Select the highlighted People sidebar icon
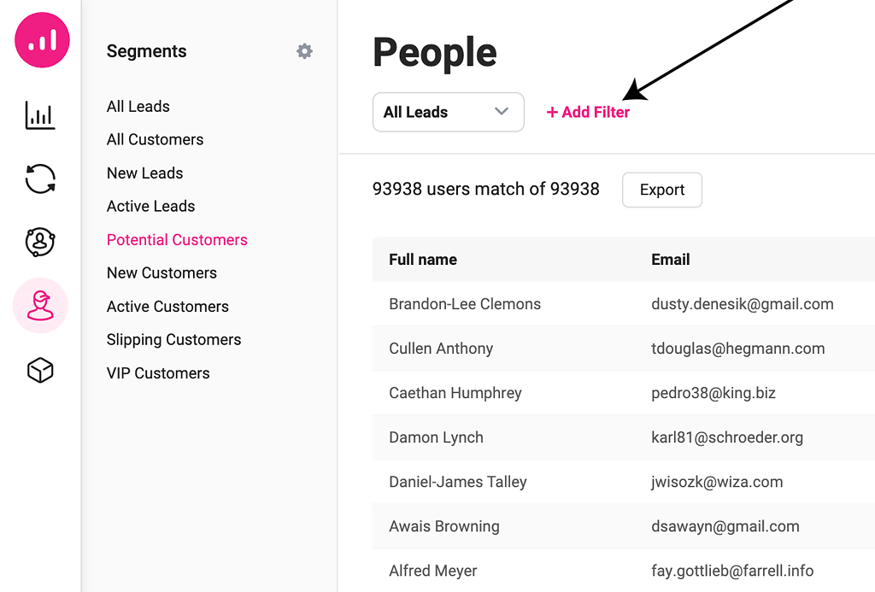Screen dimensions: 875x592 (x=40, y=306)
